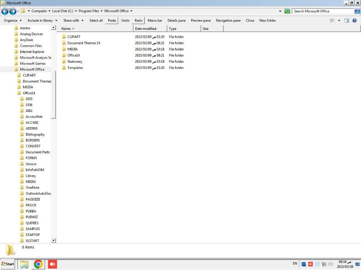Select Internet Explorer in the tree
This screenshot has width=361, height=270.
pos(32,51)
